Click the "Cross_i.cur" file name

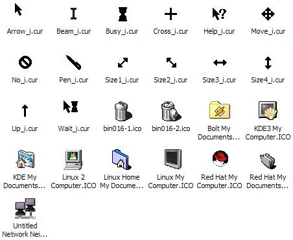170,31
